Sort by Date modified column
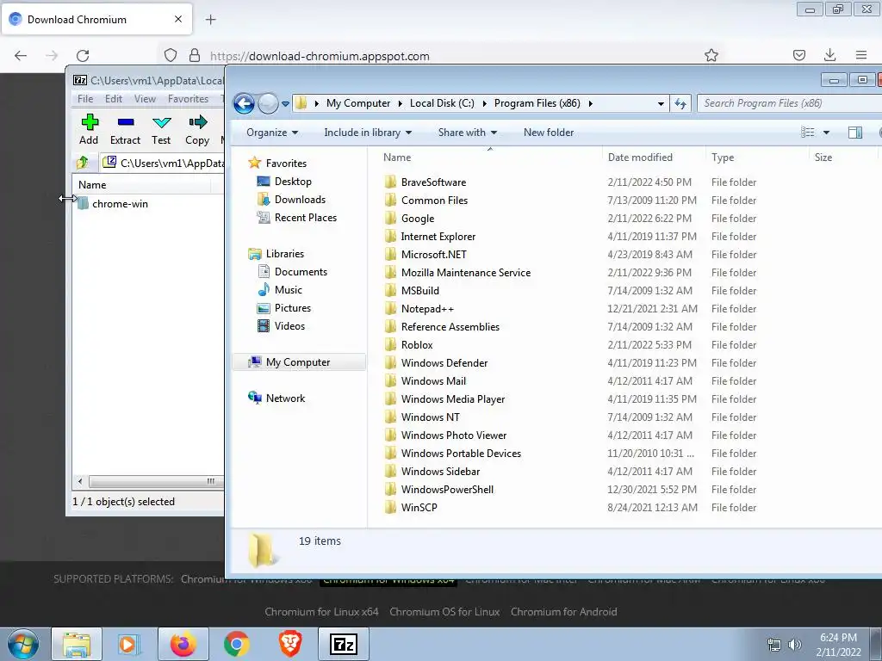Viewport: 882px width, 661px height. click(x=654, y=158)
